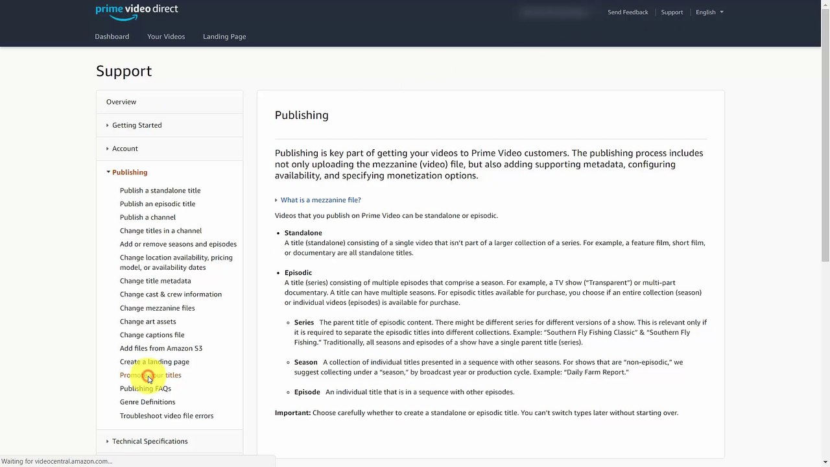
Task: Open 'Add files from Amazon S3'
Action: click(x=161, y=348)
